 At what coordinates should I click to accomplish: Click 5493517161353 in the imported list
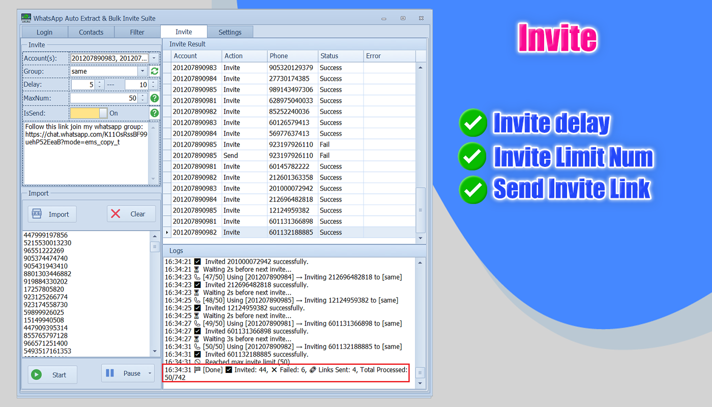click(x=47, y=351)
